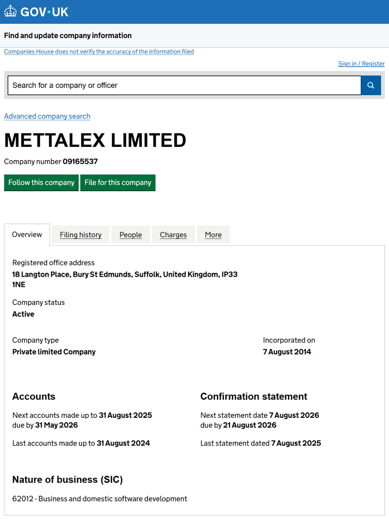
Task: Click incorporation date 7 August 2014
Action: coord(287,352)
